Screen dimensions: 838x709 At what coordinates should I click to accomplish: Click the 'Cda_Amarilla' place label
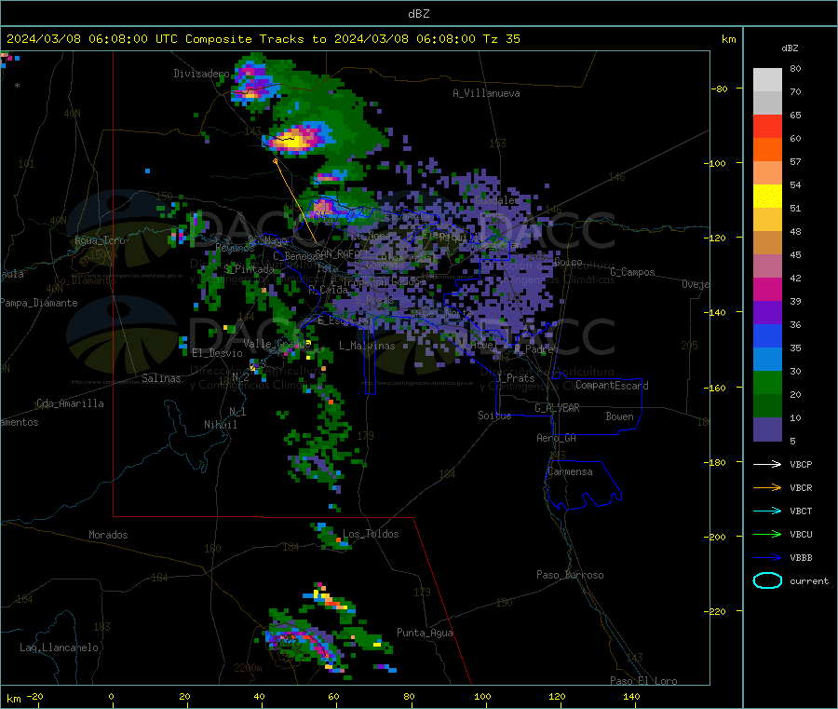coord(70,403)
